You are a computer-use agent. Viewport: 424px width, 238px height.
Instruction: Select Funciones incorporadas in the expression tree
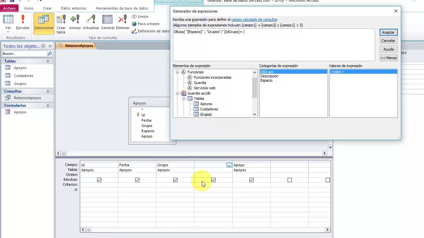pos(212,77)
